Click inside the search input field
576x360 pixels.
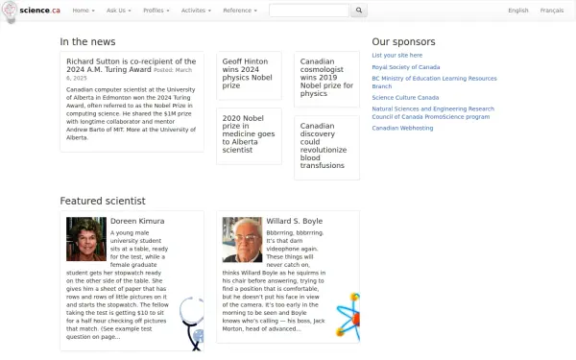tap(309, 11)
